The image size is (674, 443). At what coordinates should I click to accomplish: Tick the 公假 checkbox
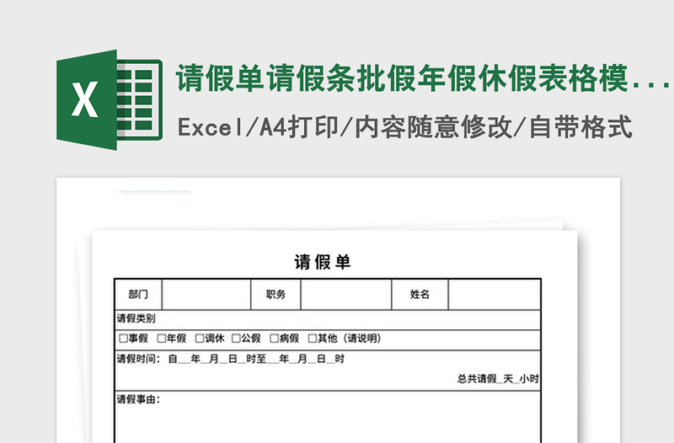tap(236, 339)
